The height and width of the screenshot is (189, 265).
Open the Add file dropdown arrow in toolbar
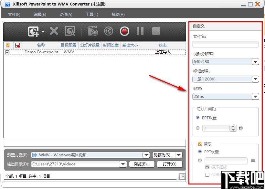43,32
